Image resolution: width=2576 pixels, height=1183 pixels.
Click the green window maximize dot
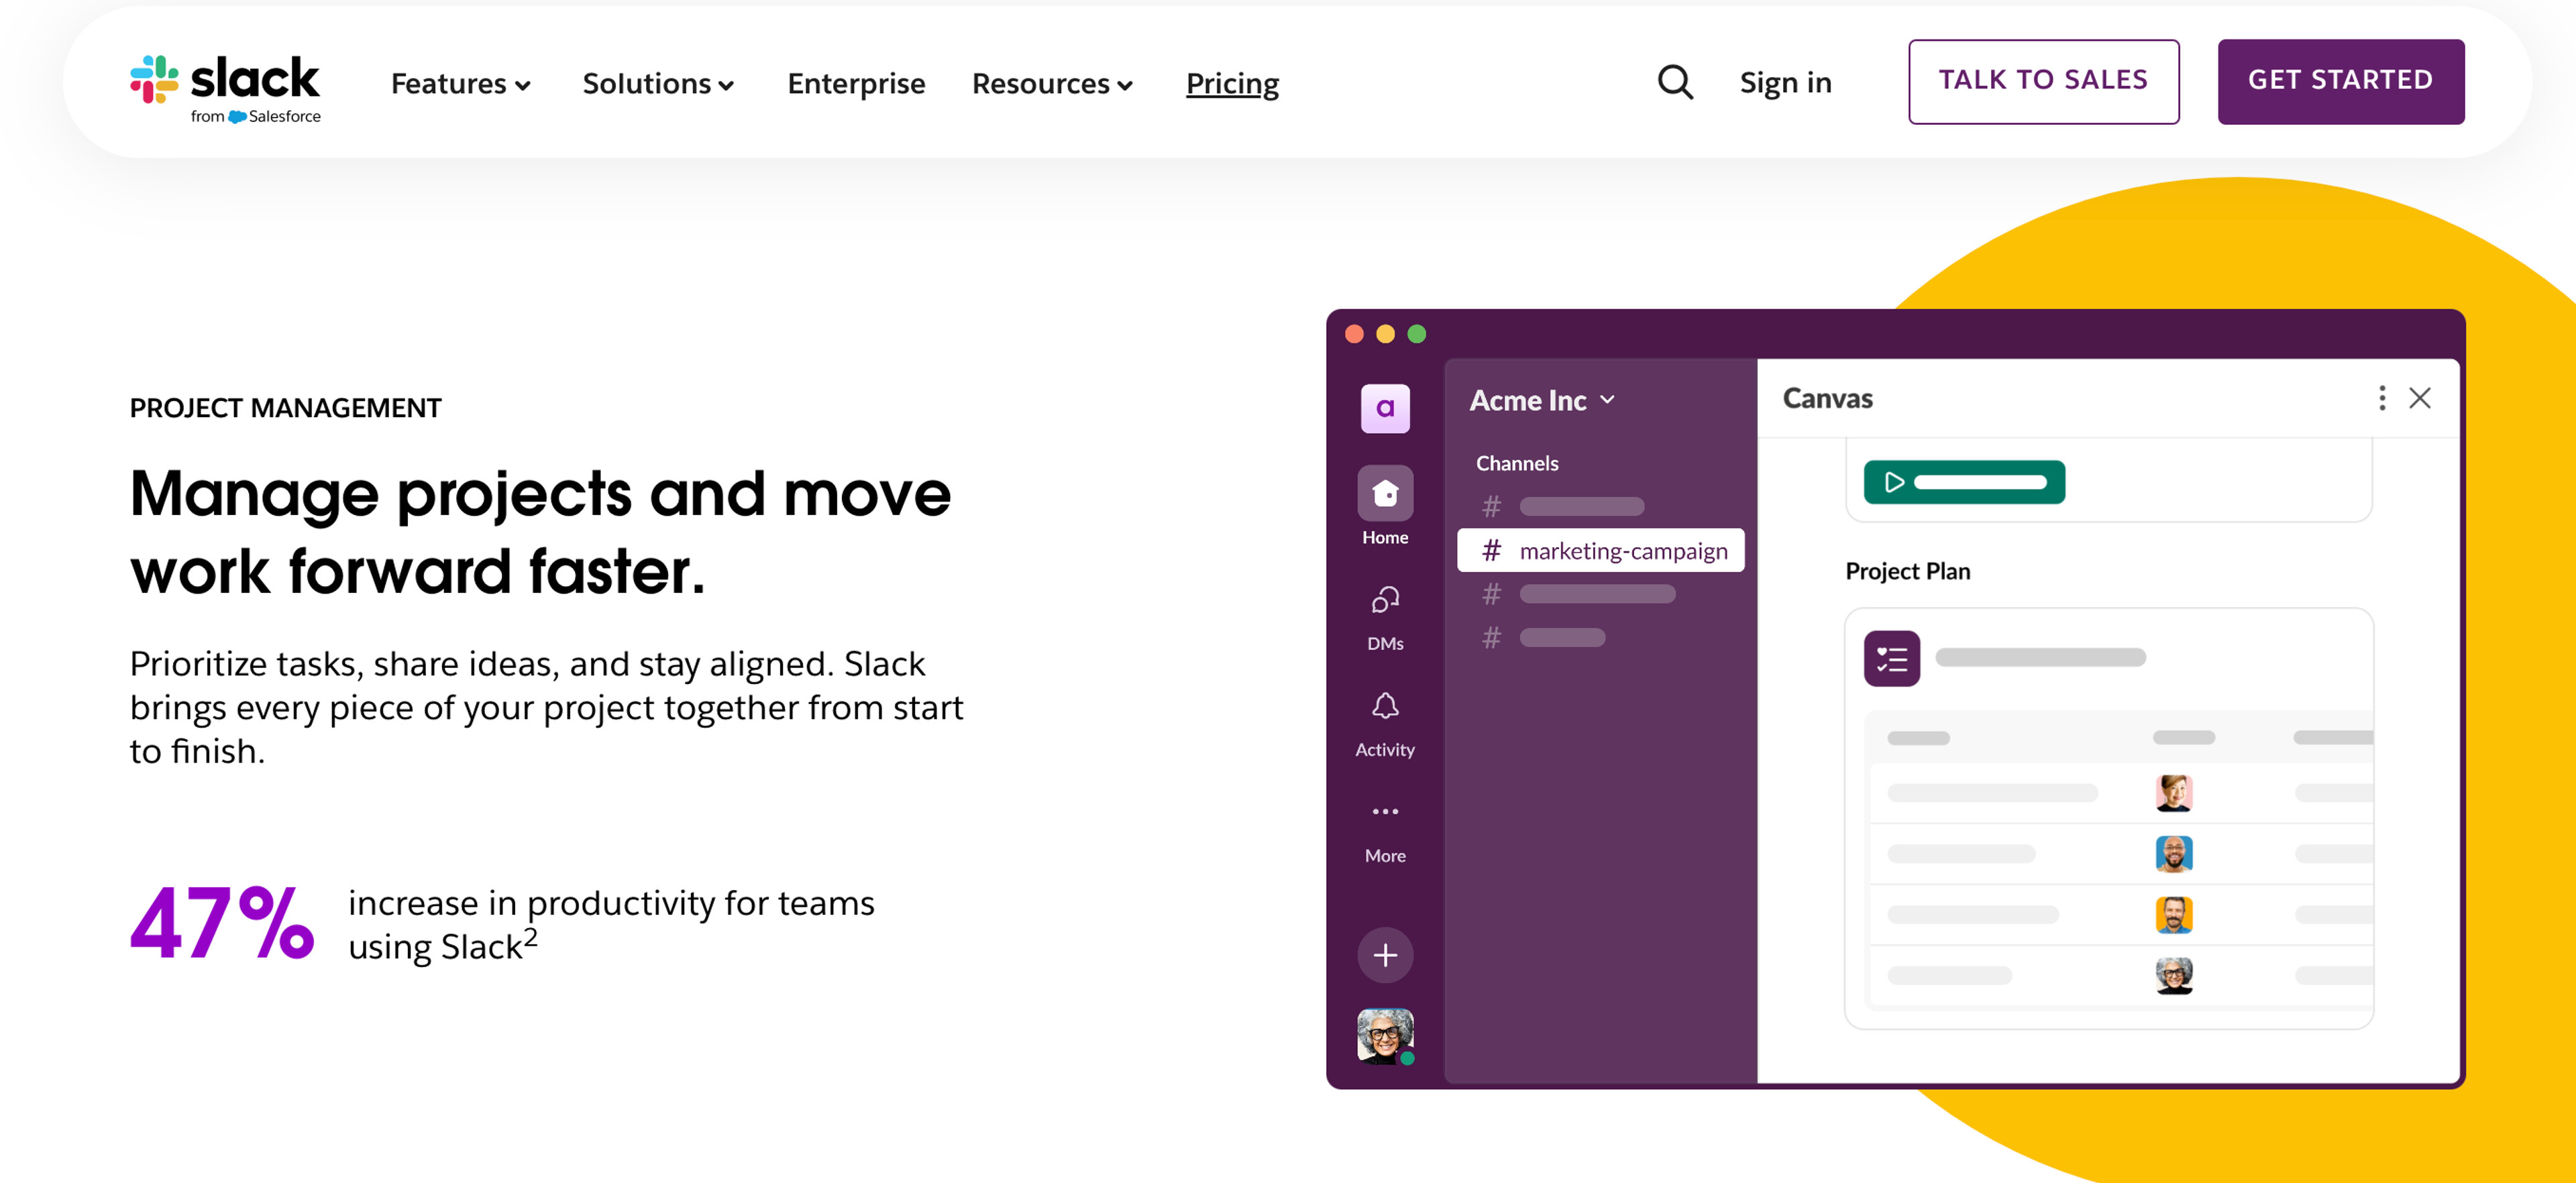click(x=1416, y=334)
